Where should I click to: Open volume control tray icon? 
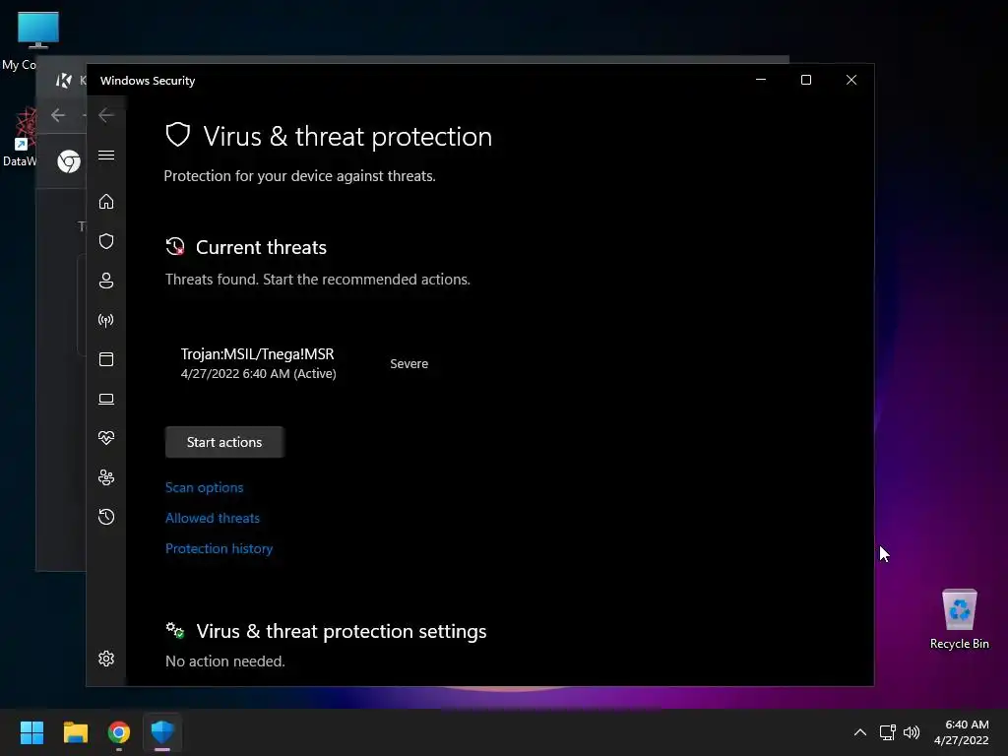(x=912, y=732)
